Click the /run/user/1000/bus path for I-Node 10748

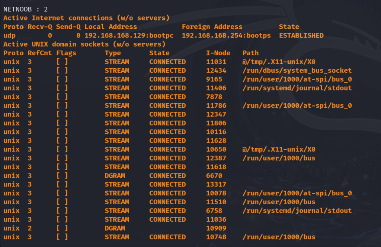279,237
